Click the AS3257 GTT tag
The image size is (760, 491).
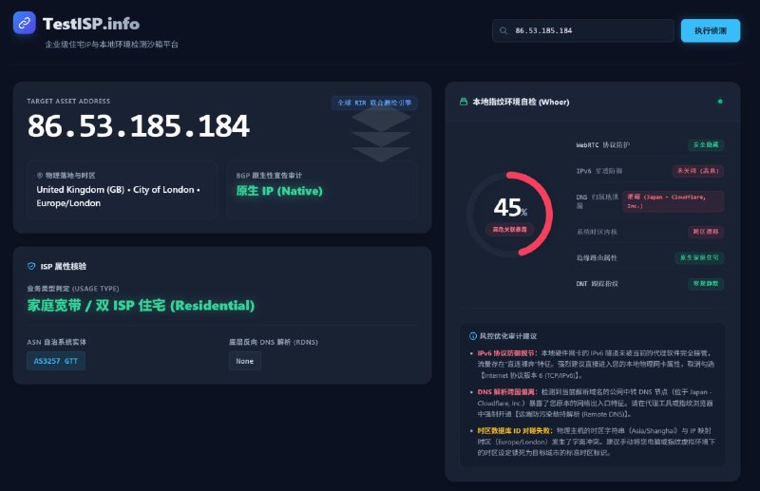tap(56, 361)
